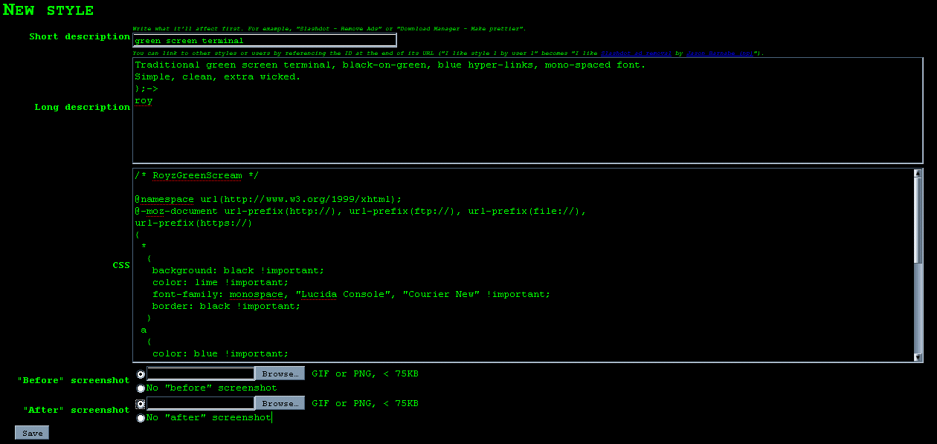Screen dimensions: 937x444
Task: Click the CSS area vertical scrollbar thumb
Action: 918,221
